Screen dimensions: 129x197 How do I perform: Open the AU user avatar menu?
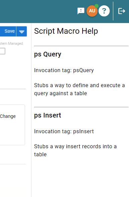coord(92,11)
